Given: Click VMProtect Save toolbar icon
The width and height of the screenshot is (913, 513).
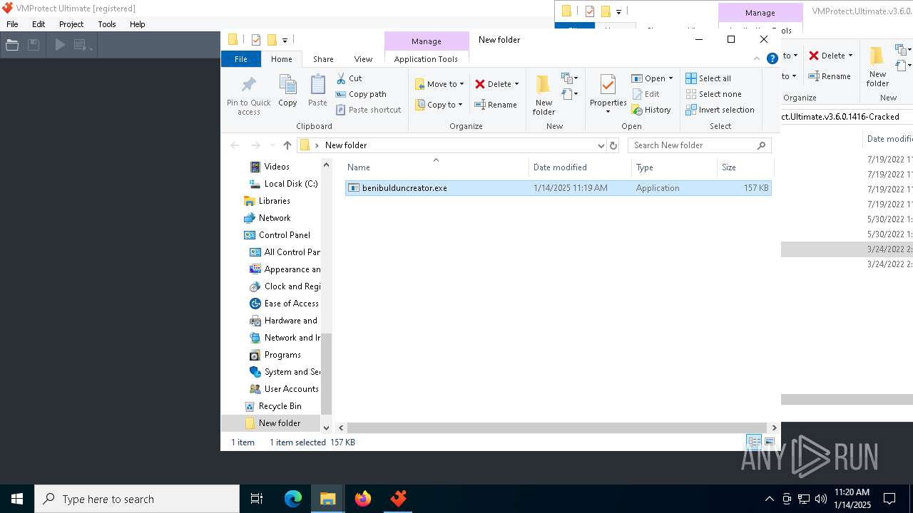Looking at the screenshot, I should [33, 45].
